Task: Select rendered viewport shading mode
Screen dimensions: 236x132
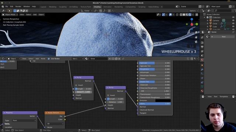Action: [190, 15]
